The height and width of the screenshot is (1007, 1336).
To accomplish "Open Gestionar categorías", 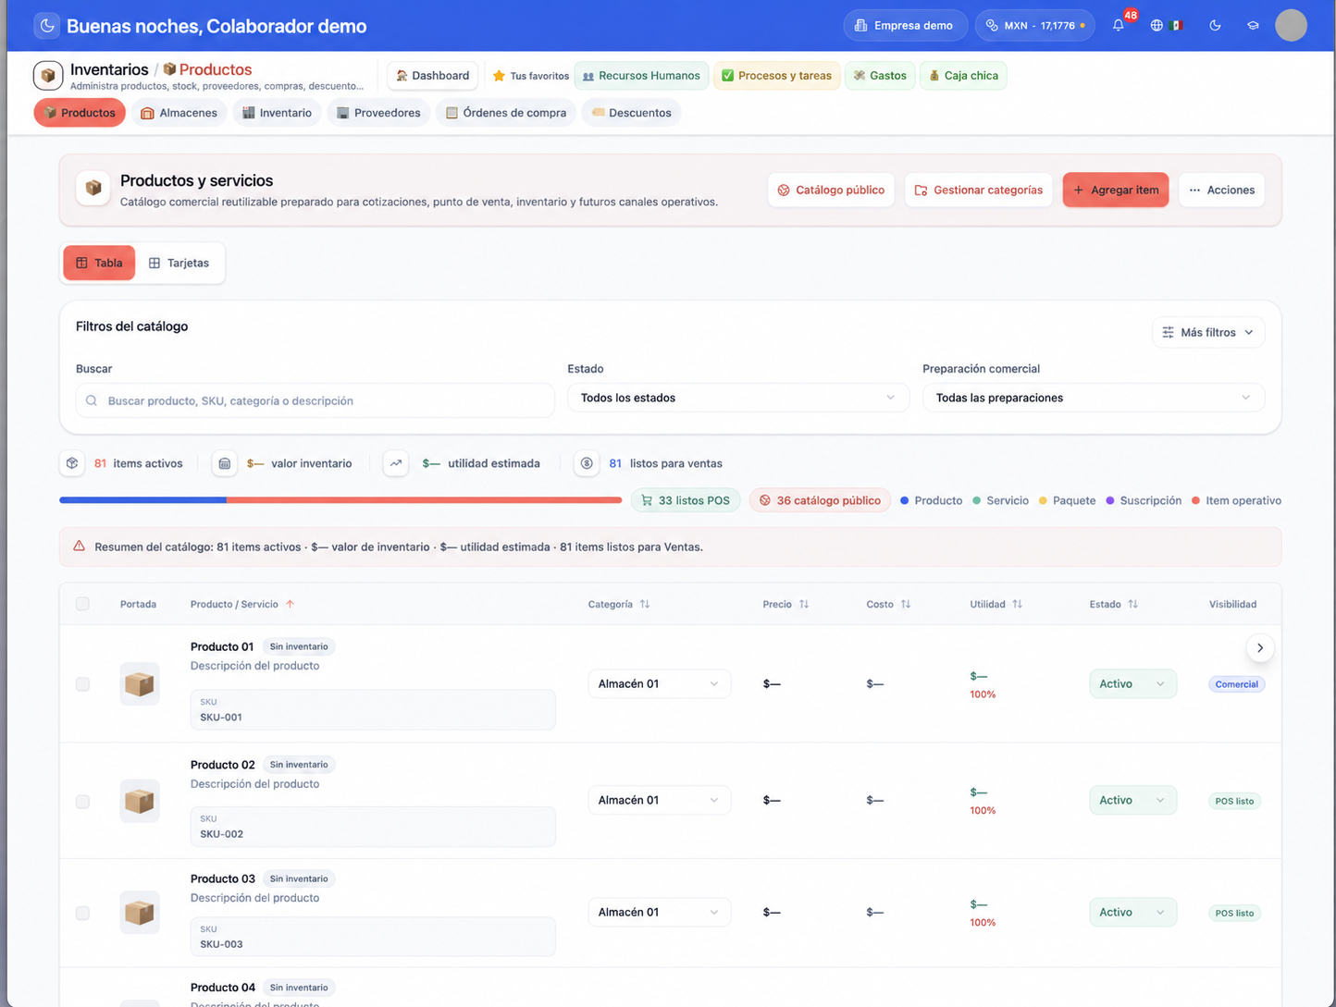I will (979, 190).
